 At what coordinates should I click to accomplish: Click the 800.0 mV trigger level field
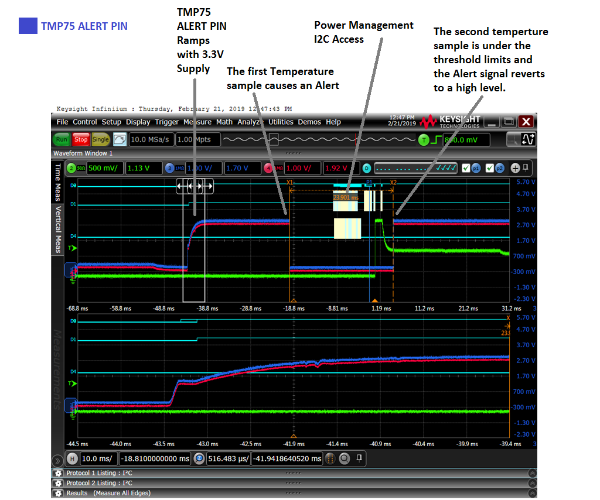[x=466, y=140]
